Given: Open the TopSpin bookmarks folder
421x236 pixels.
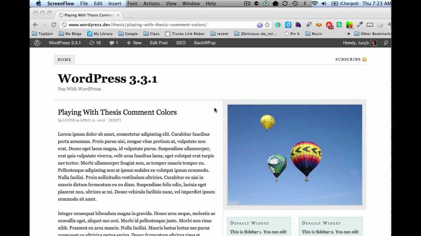Looking at the screenshot, I should 42,33.
